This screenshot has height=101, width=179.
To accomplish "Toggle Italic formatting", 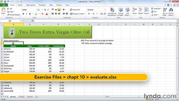I will tap(26, 14).
